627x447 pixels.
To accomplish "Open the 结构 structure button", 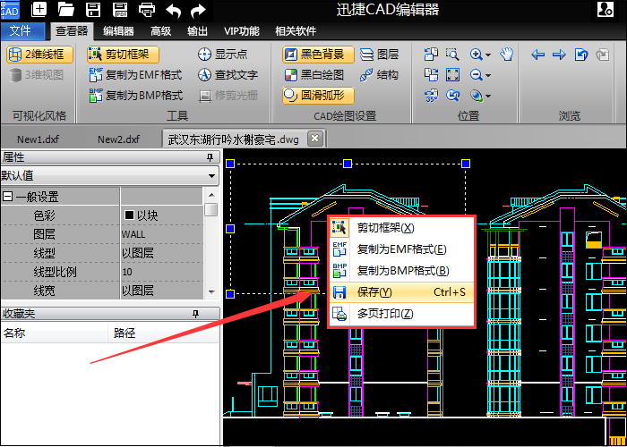I will pyautogui.click(x=379, y=74).
